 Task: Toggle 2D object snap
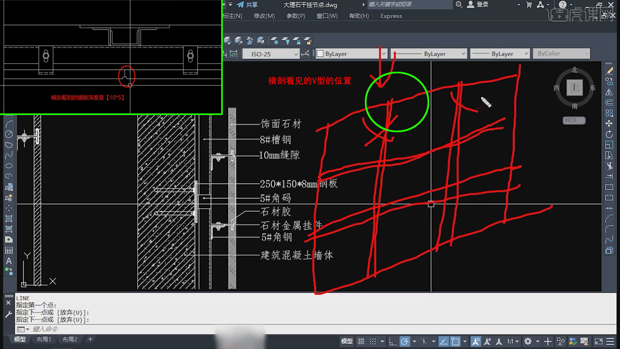[455, 341]
